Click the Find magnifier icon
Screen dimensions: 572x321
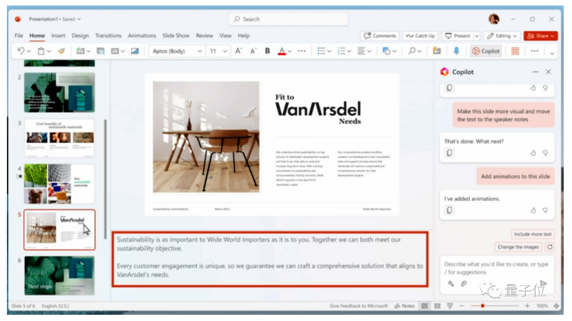tap(412, 51)
